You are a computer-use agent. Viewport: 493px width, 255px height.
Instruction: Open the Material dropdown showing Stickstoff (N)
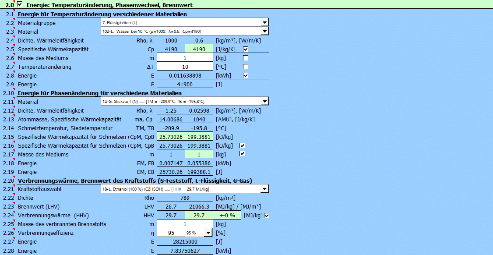click(264, 102)
